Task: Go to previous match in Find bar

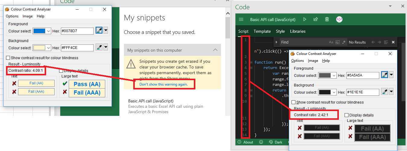Action: (373, 42)
